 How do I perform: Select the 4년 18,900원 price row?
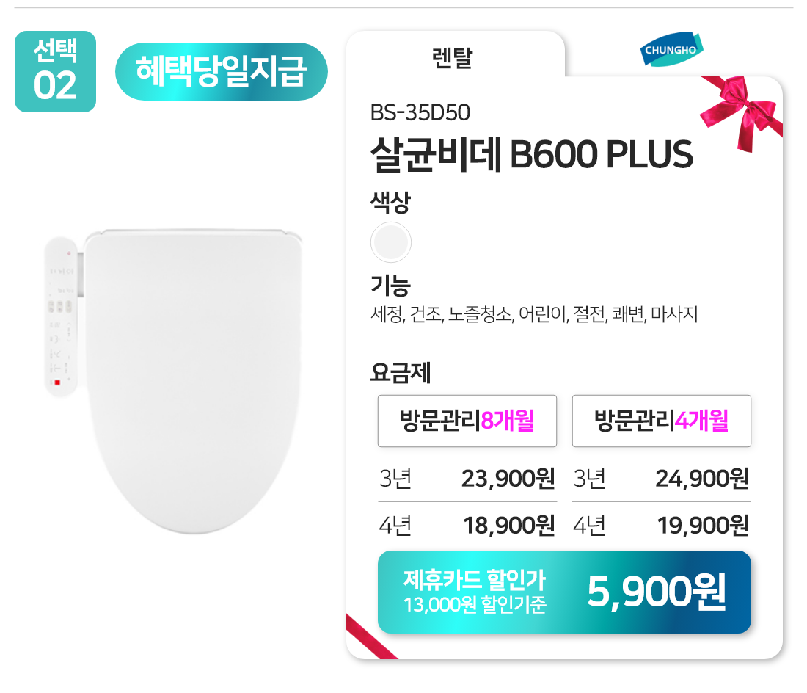(467, 526)
